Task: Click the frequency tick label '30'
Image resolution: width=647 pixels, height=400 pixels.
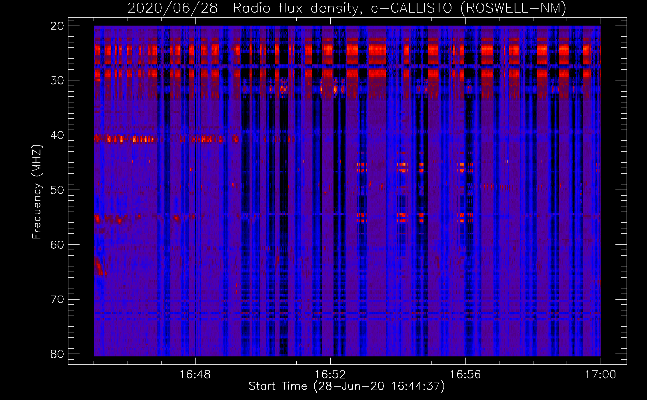Action: pyautogui.click(x=58, y=80)
